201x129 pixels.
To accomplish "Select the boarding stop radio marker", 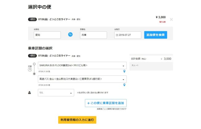I will (x=34, y=64).
